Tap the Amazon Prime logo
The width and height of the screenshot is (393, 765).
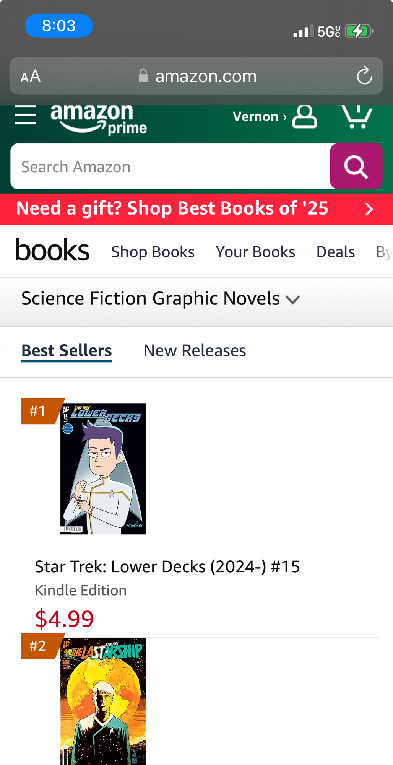[98, 119]
